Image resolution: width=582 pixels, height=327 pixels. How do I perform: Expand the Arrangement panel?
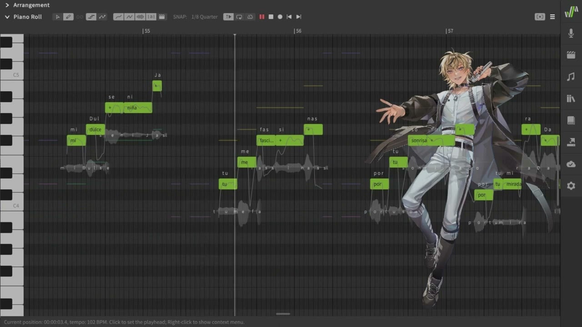7,5
